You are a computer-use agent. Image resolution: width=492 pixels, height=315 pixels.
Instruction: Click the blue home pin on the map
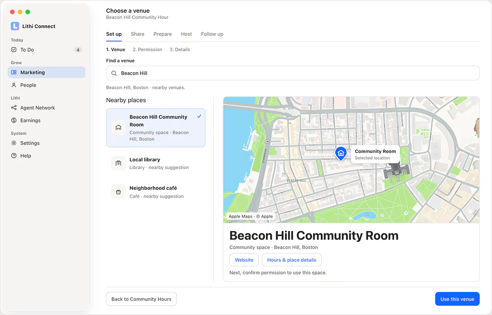(341, 154)
